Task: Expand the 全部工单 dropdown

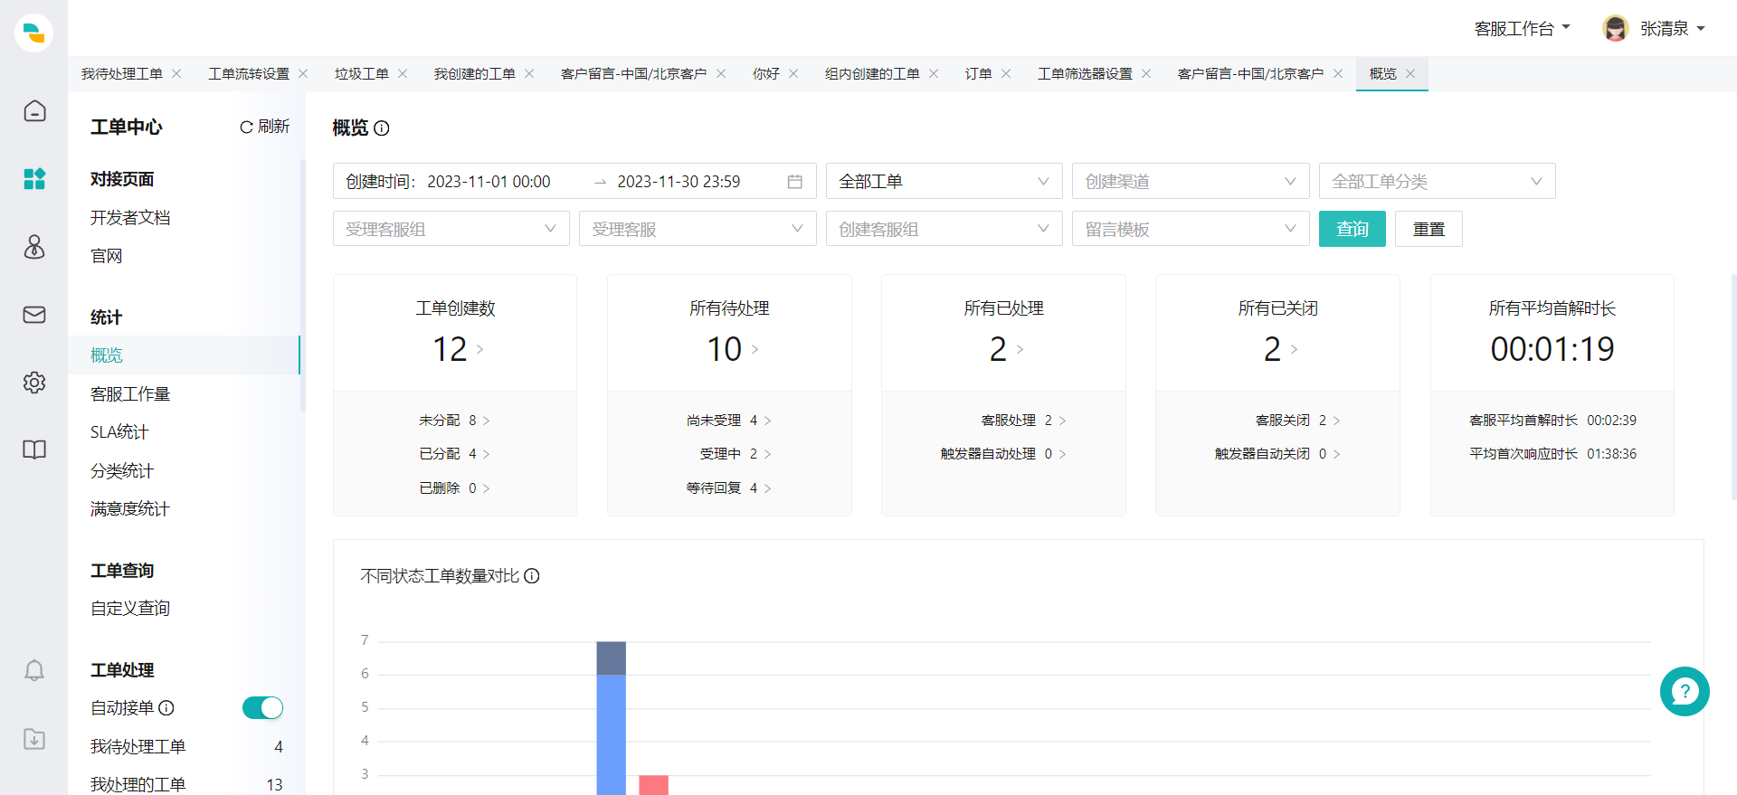Action: tap(944, 181)
